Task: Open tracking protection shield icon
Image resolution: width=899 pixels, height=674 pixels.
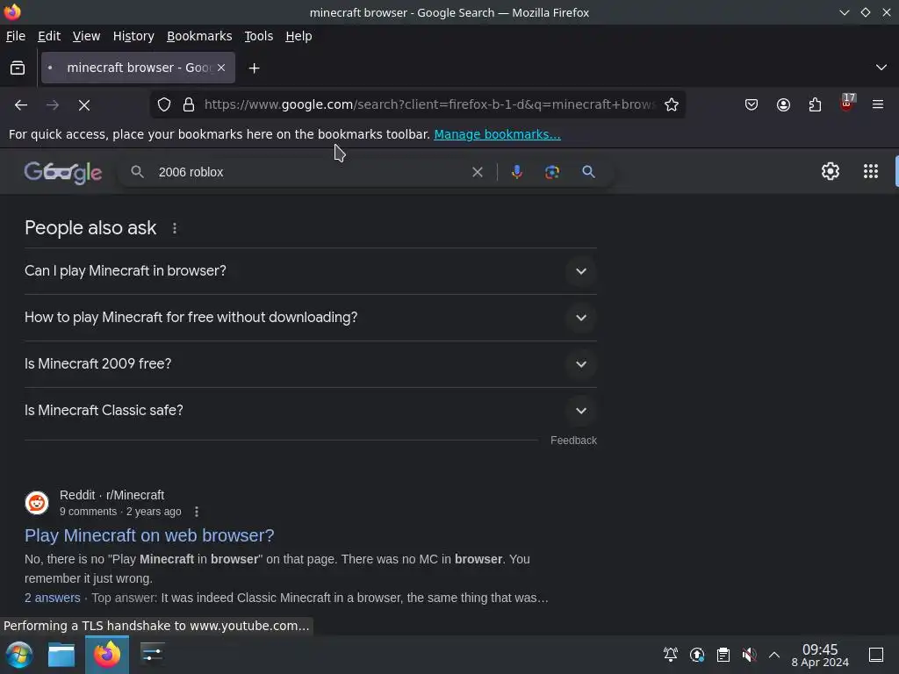Action: coord(164,104)
